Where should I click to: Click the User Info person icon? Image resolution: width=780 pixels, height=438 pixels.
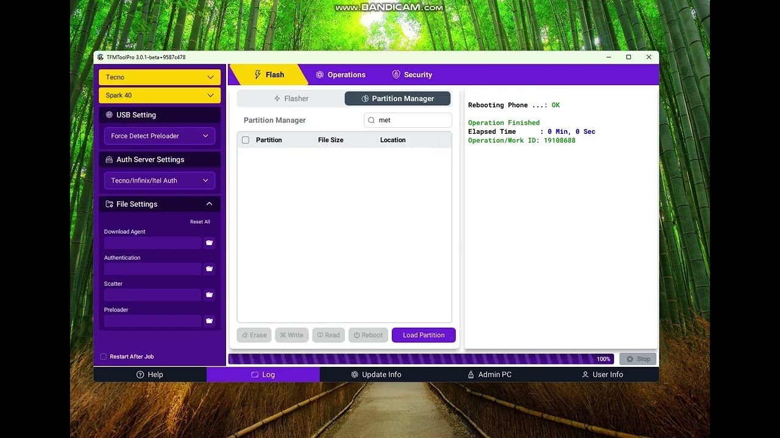(585, 375)
